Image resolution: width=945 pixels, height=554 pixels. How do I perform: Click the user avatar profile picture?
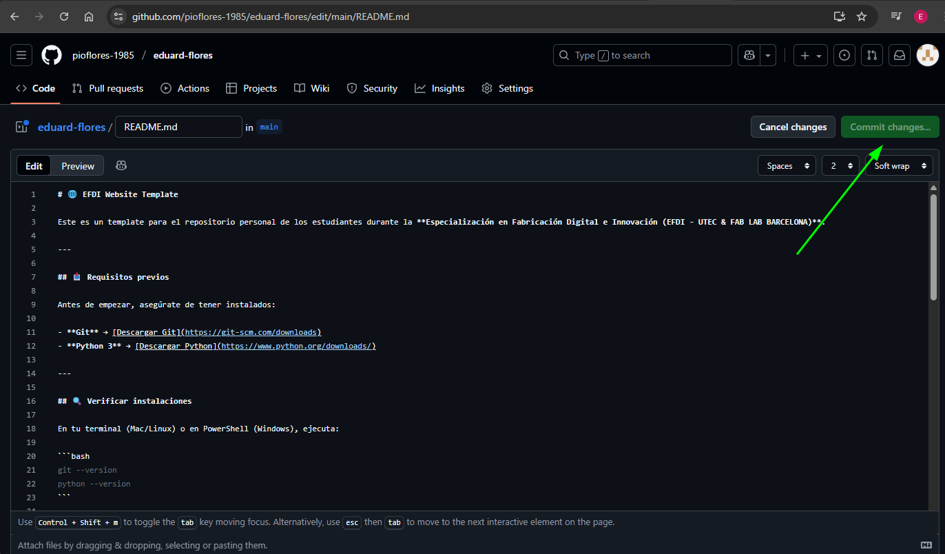tap(927, 55)
